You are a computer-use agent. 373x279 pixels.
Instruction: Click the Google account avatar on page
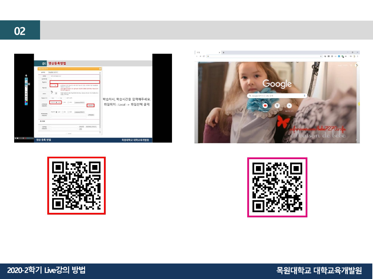coord(356,65)
